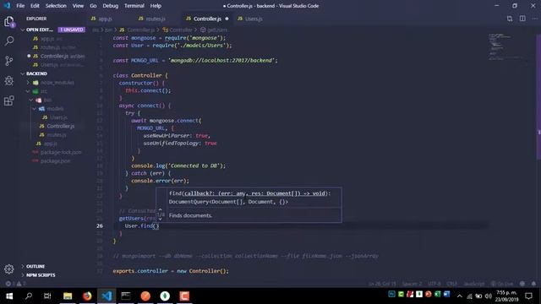Open the Go menu

click(x=93, y=6)
